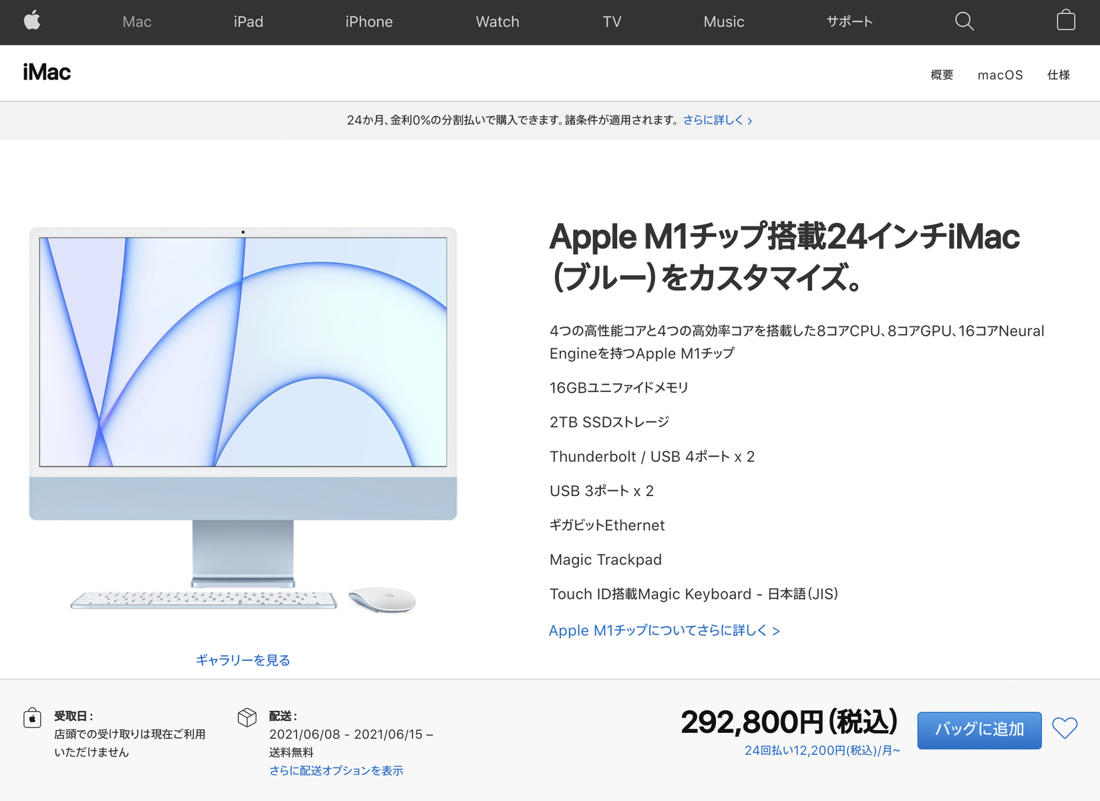
Task: Switch to the macOS tab
Action: click(x=1000, y=75)
